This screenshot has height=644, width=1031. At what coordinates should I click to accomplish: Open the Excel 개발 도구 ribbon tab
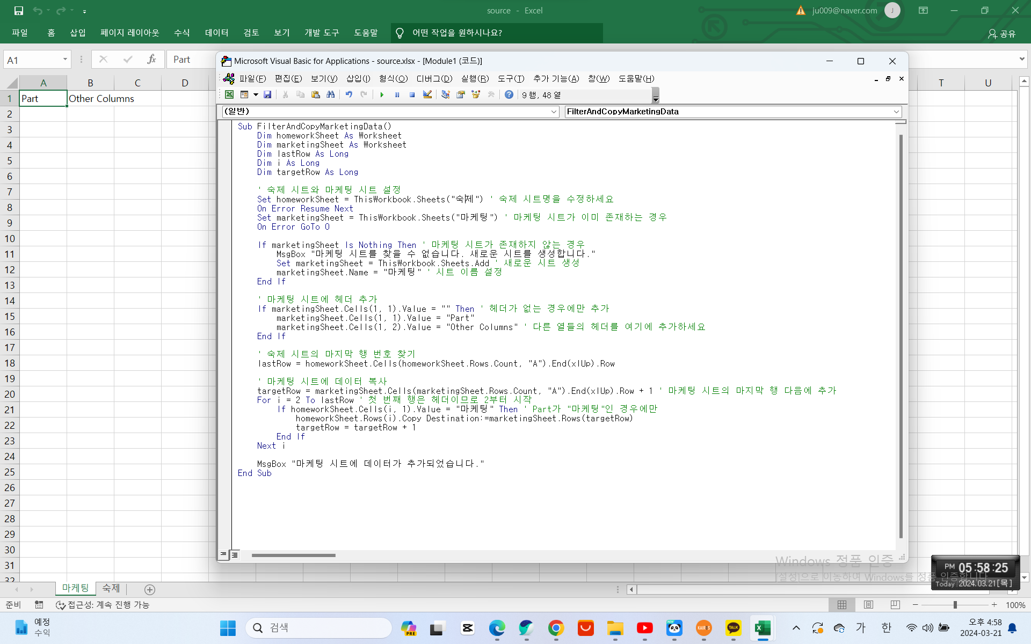point(322,33)
